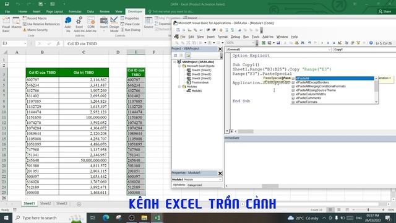The width and height of the screenshot is (396, 223).
Task: Click Toggle Breakpoint hand icon
Action: (221, 30)
